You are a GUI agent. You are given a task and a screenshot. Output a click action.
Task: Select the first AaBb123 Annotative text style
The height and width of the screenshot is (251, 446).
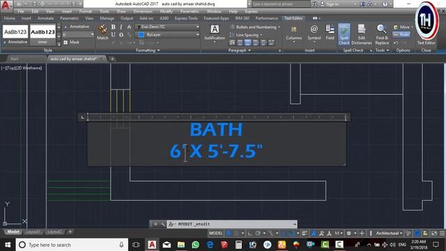pyautogui.click(x=15, y=35)
